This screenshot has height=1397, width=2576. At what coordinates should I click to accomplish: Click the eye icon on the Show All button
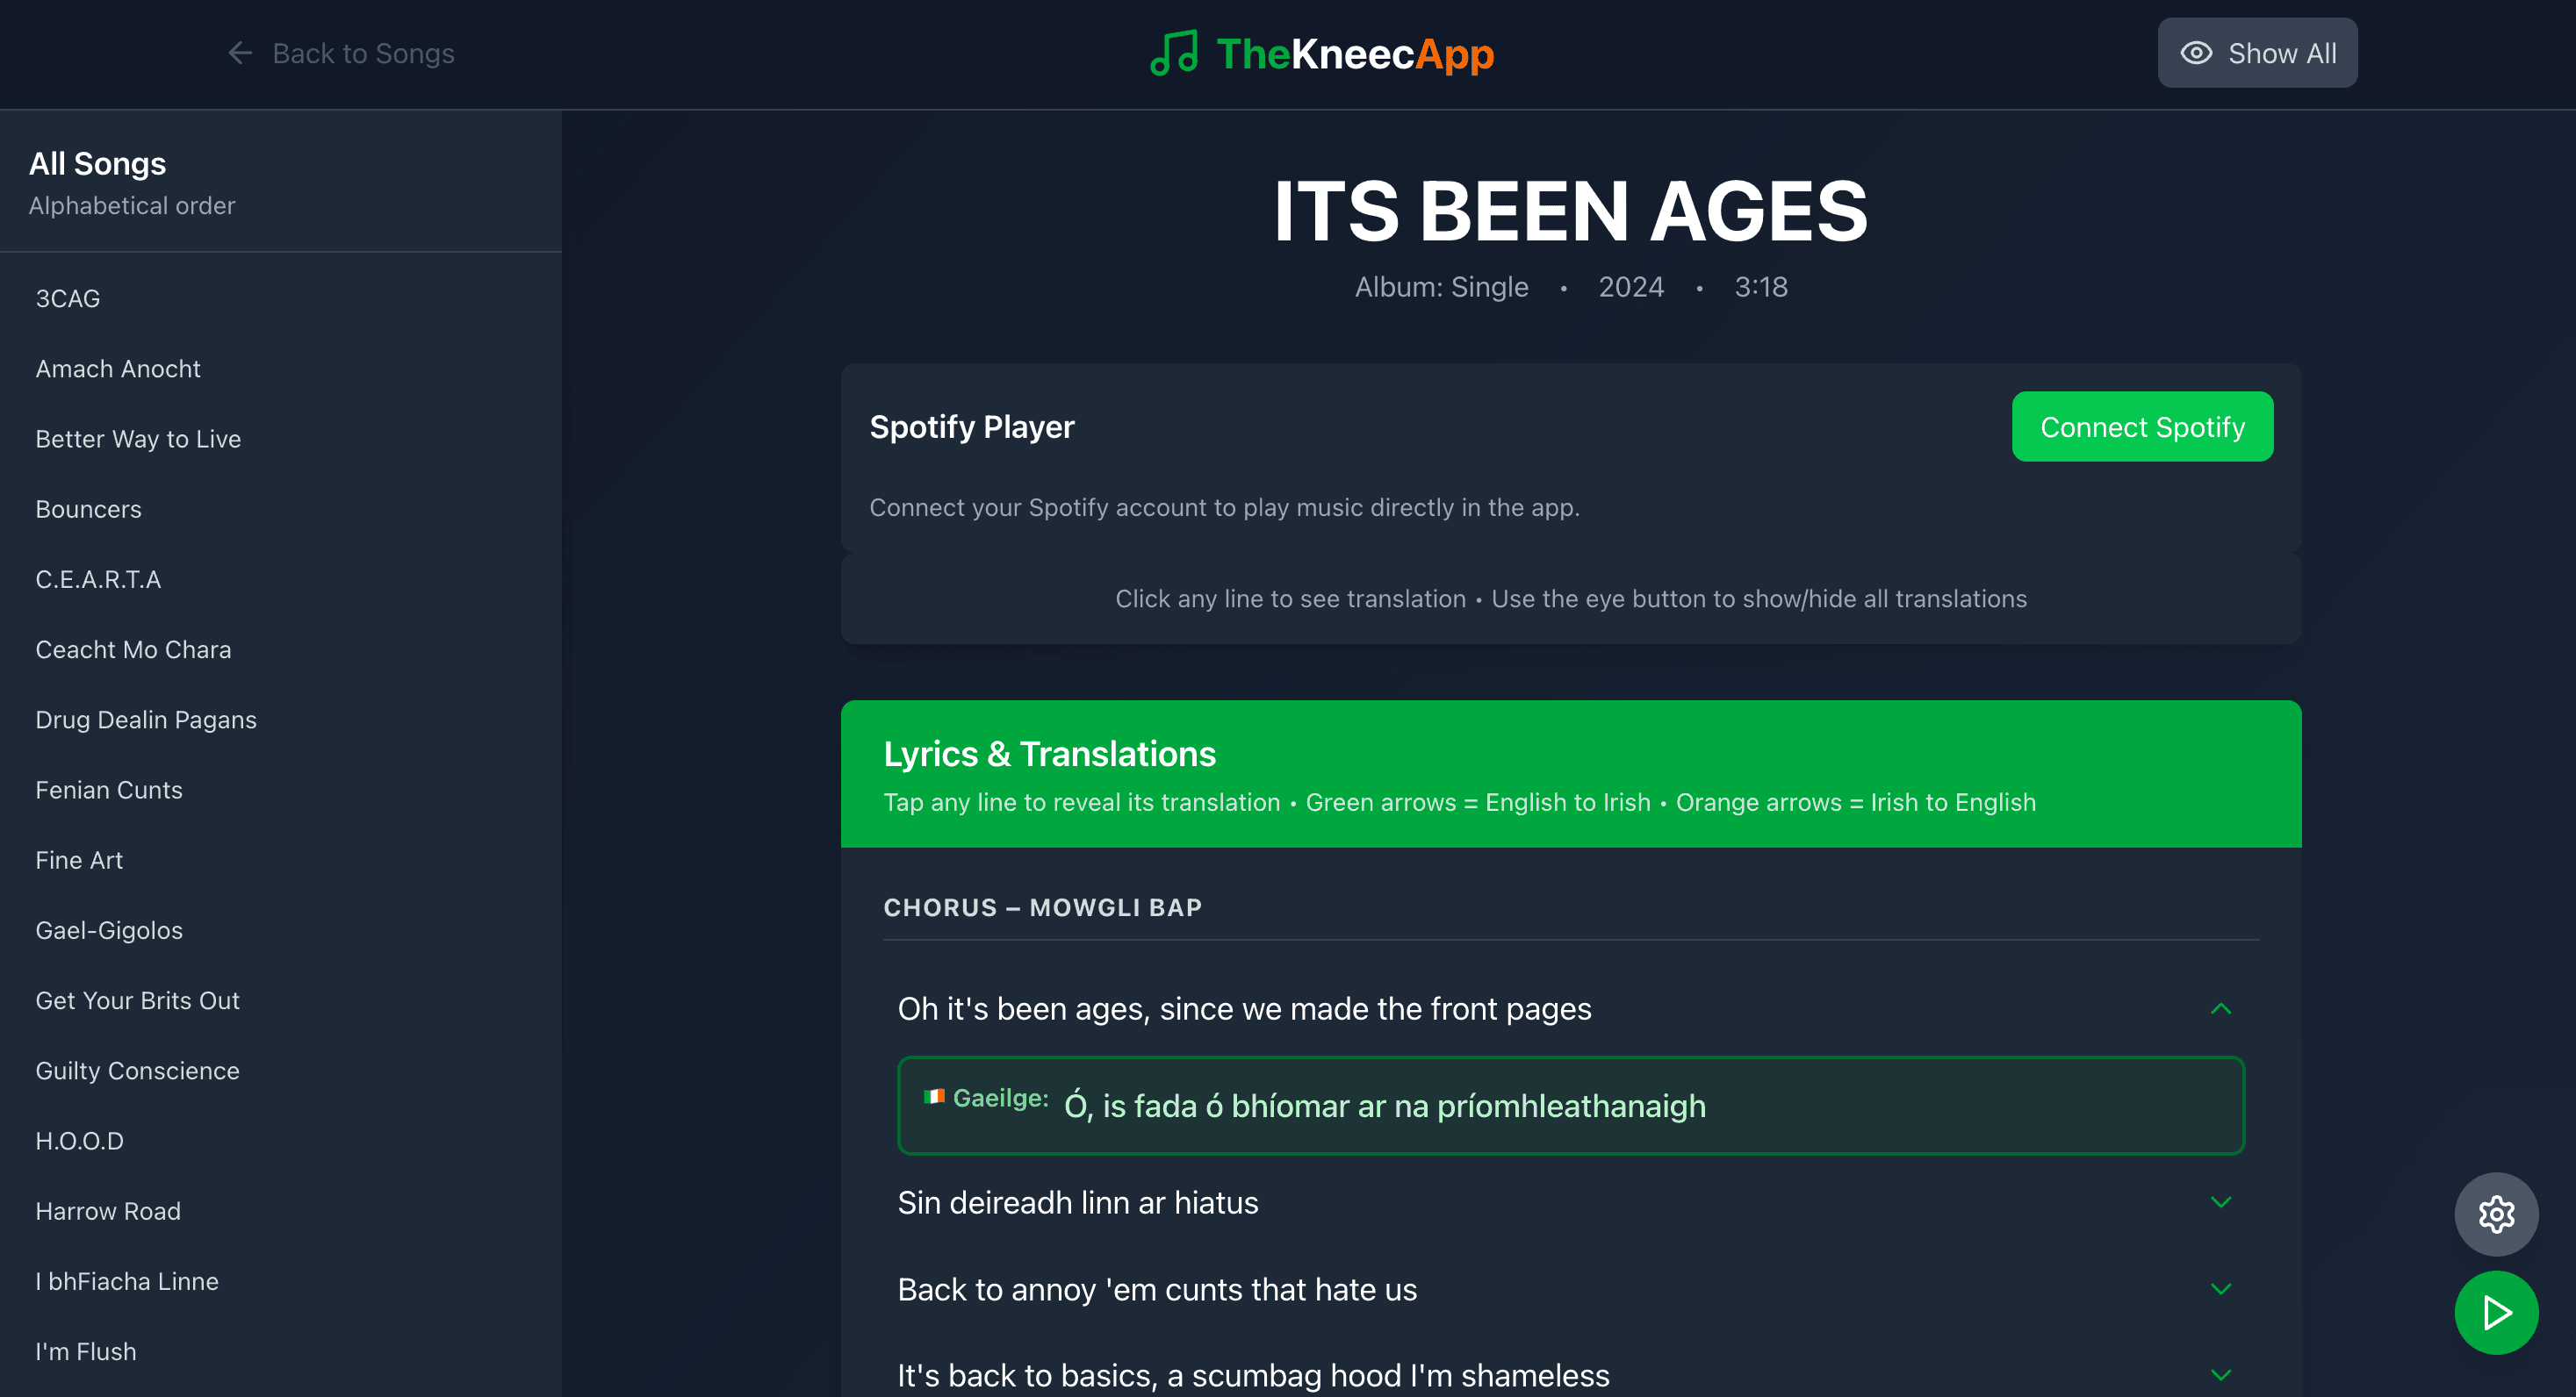tap(2198, 53)
